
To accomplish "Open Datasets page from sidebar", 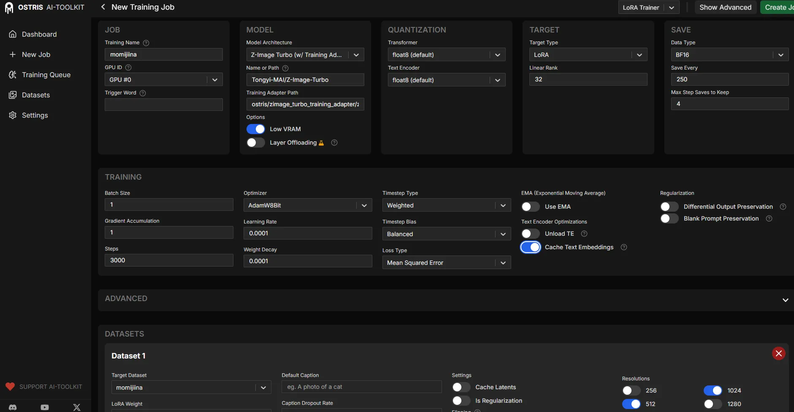I will (36, 95).
